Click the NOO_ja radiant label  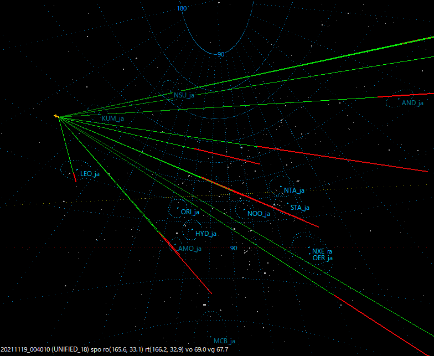pyautogui.click(x=259, y=214)
